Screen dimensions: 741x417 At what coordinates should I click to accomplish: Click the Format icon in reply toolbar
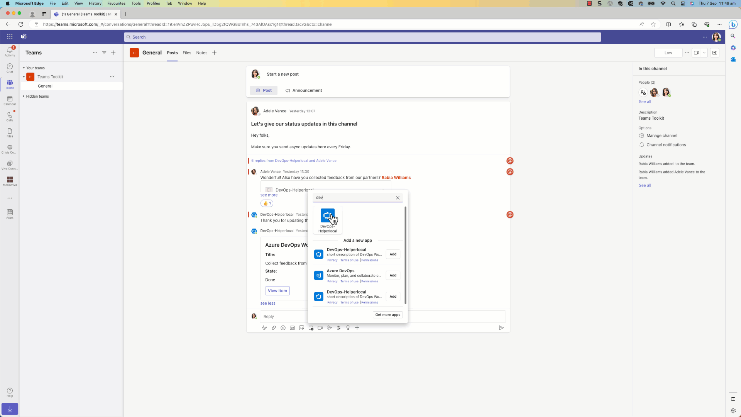(x=264, y=328)
